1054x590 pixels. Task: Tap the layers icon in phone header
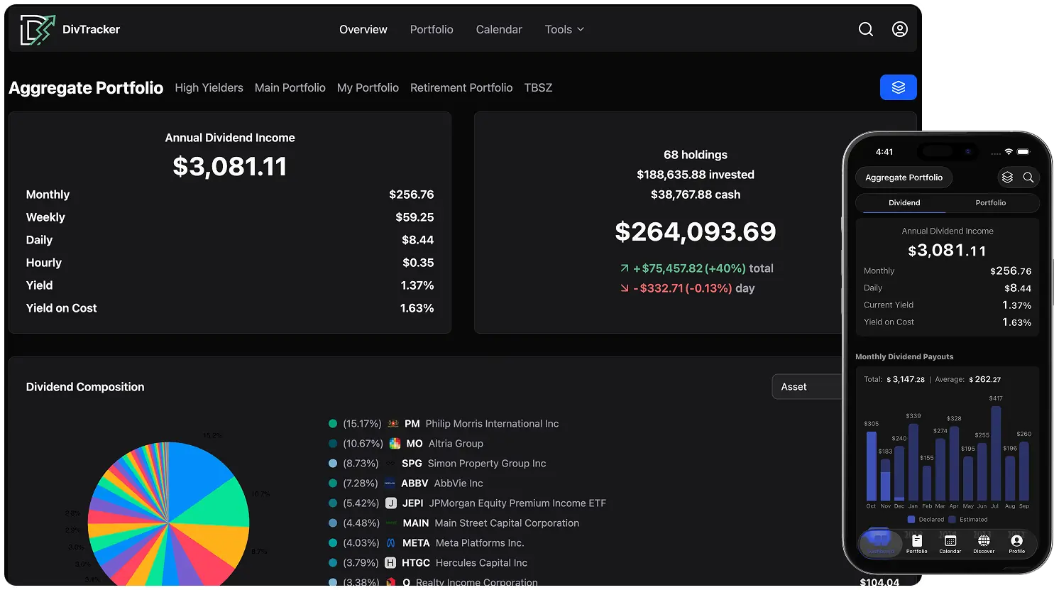tap(1006, 177)
